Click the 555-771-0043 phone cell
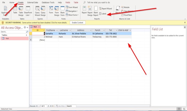 (111, 37)
